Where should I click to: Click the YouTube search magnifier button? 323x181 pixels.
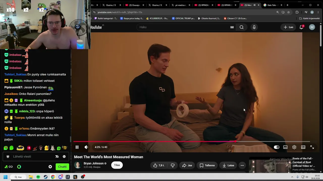241,27
